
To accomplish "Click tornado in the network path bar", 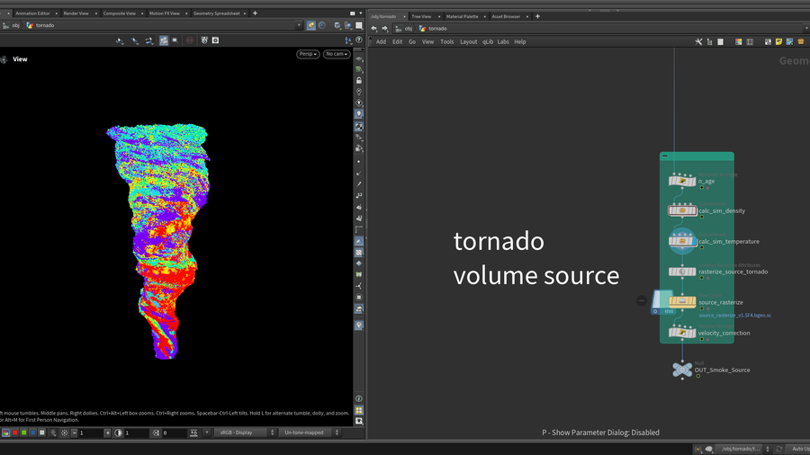I will point(437,28).
